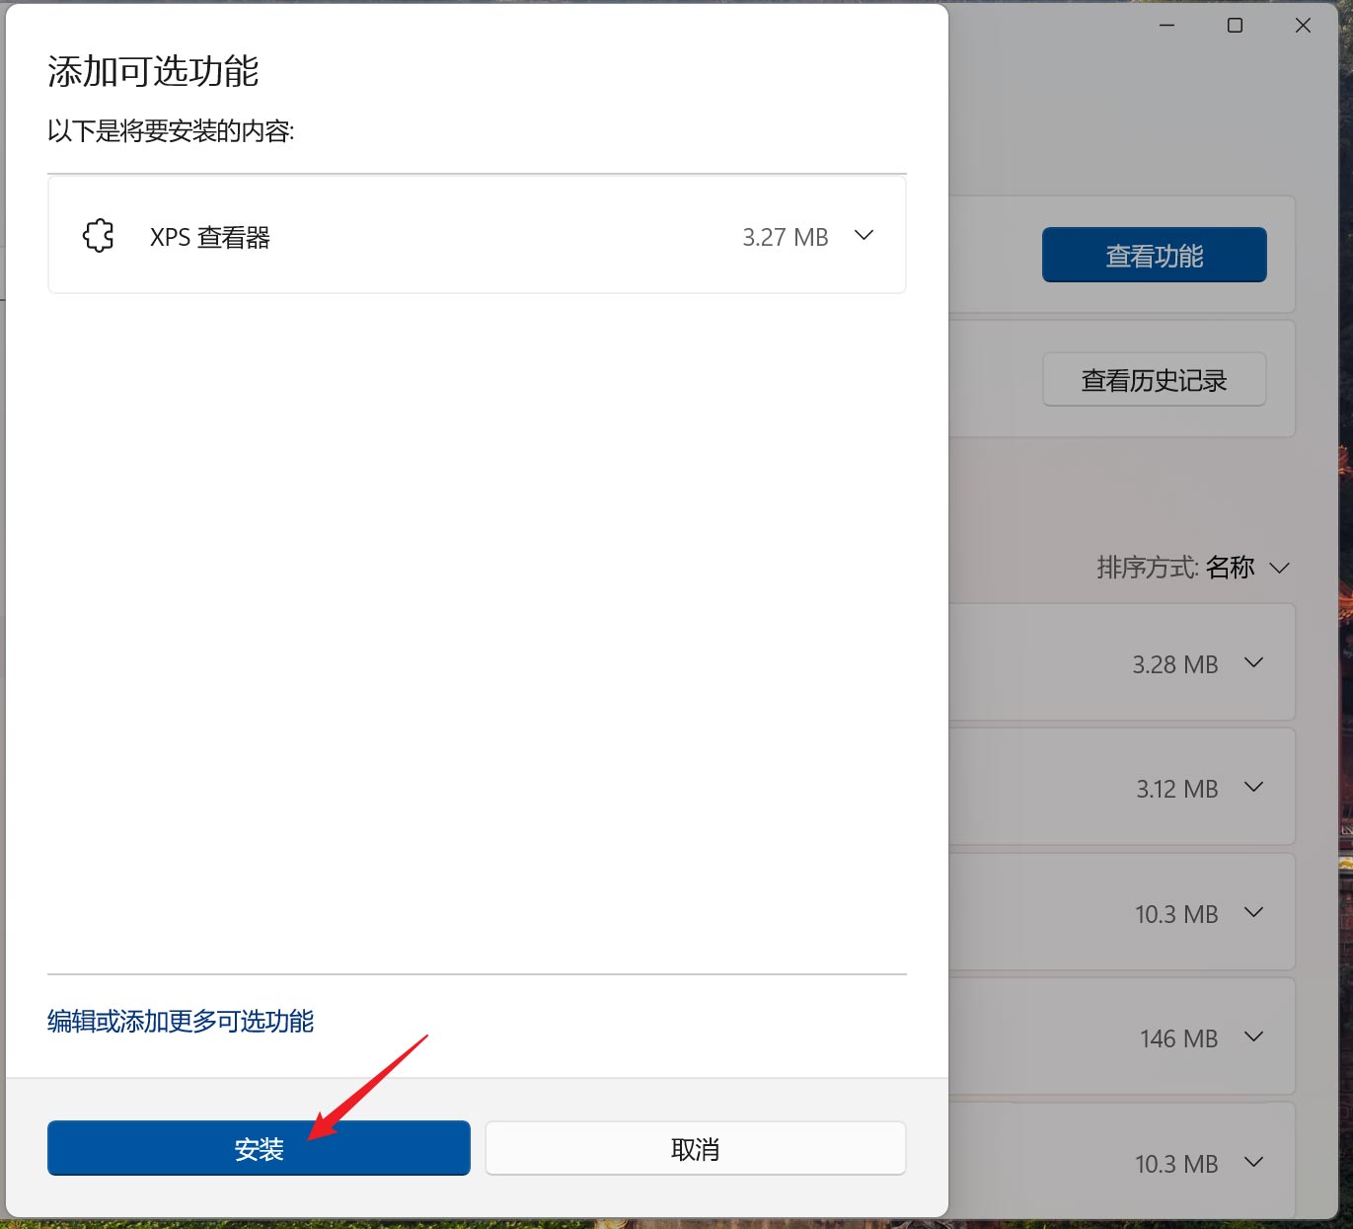Select the XPS 查看器 list row
1353x1229 pixels.
[x=477, y=235]
